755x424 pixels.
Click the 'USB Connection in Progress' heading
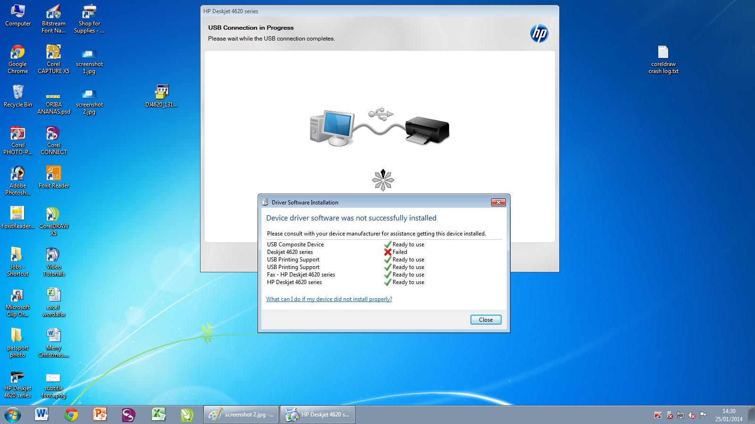tap(251, 28)
